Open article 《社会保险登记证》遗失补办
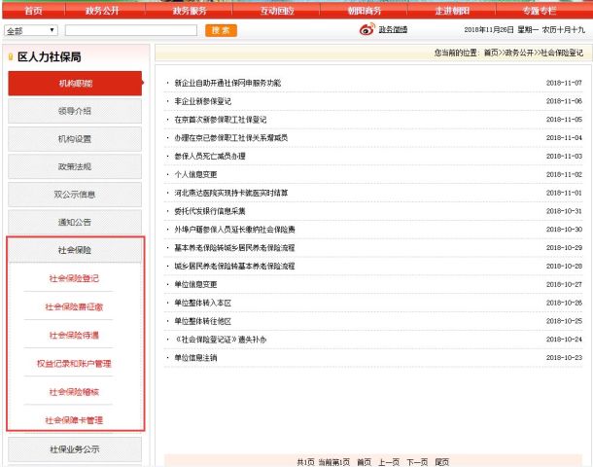The height and width of the screenshot is (467, 593). [x=221, y=340]
